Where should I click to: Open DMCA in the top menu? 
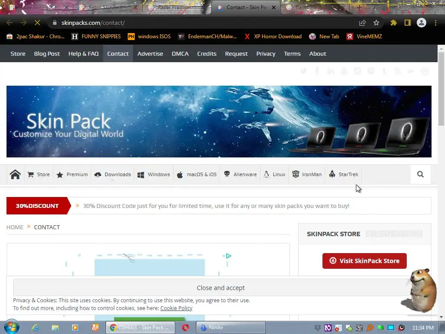[180, 53]
